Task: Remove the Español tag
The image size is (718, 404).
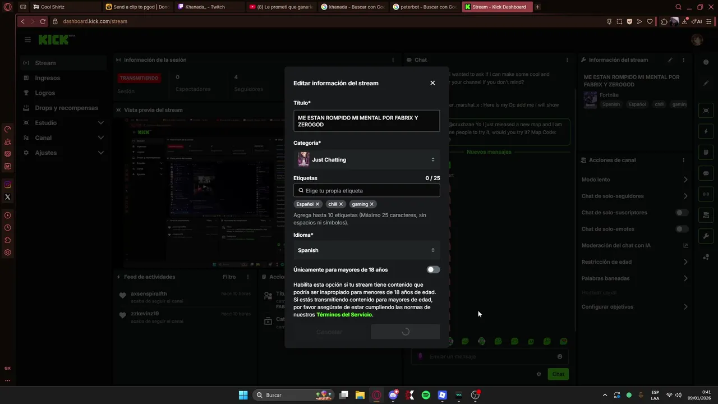Action: click(x=317, y=204)
